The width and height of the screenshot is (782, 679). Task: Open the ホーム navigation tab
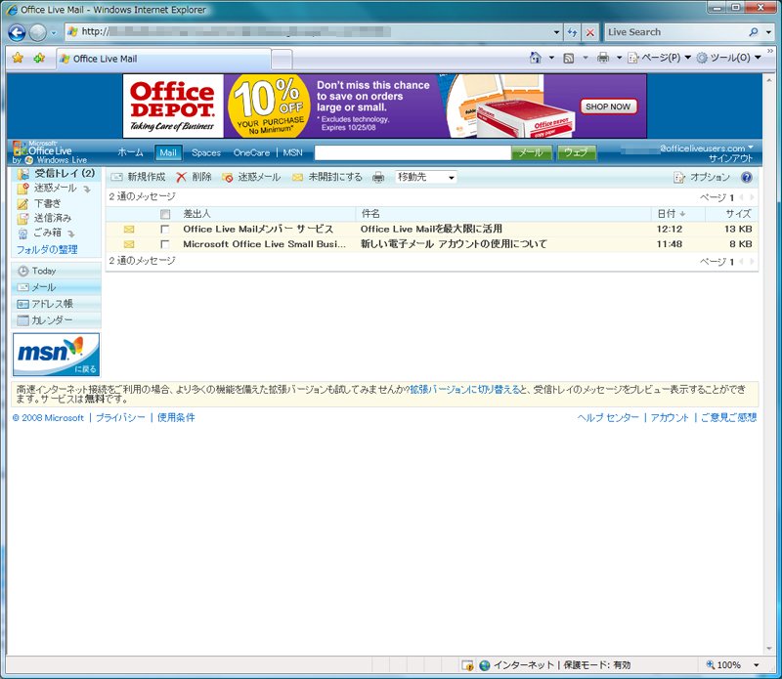point(131,152)
